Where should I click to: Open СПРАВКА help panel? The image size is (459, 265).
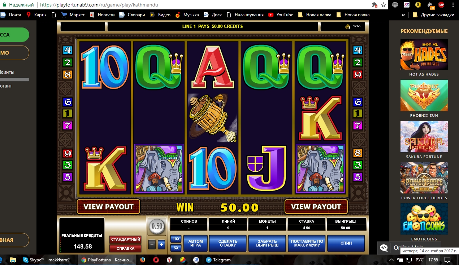click(x=125, y=248)
